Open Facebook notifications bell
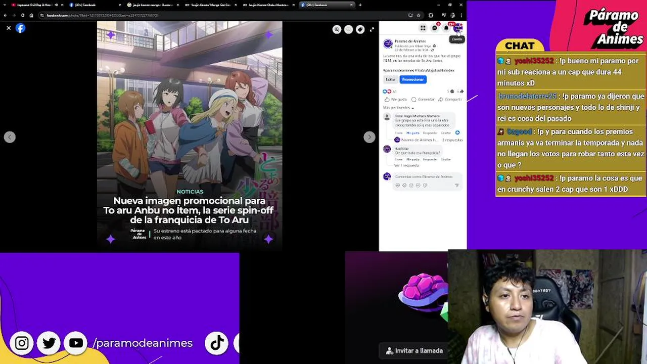This screenshot has width=647, height=364. (446, 28)
